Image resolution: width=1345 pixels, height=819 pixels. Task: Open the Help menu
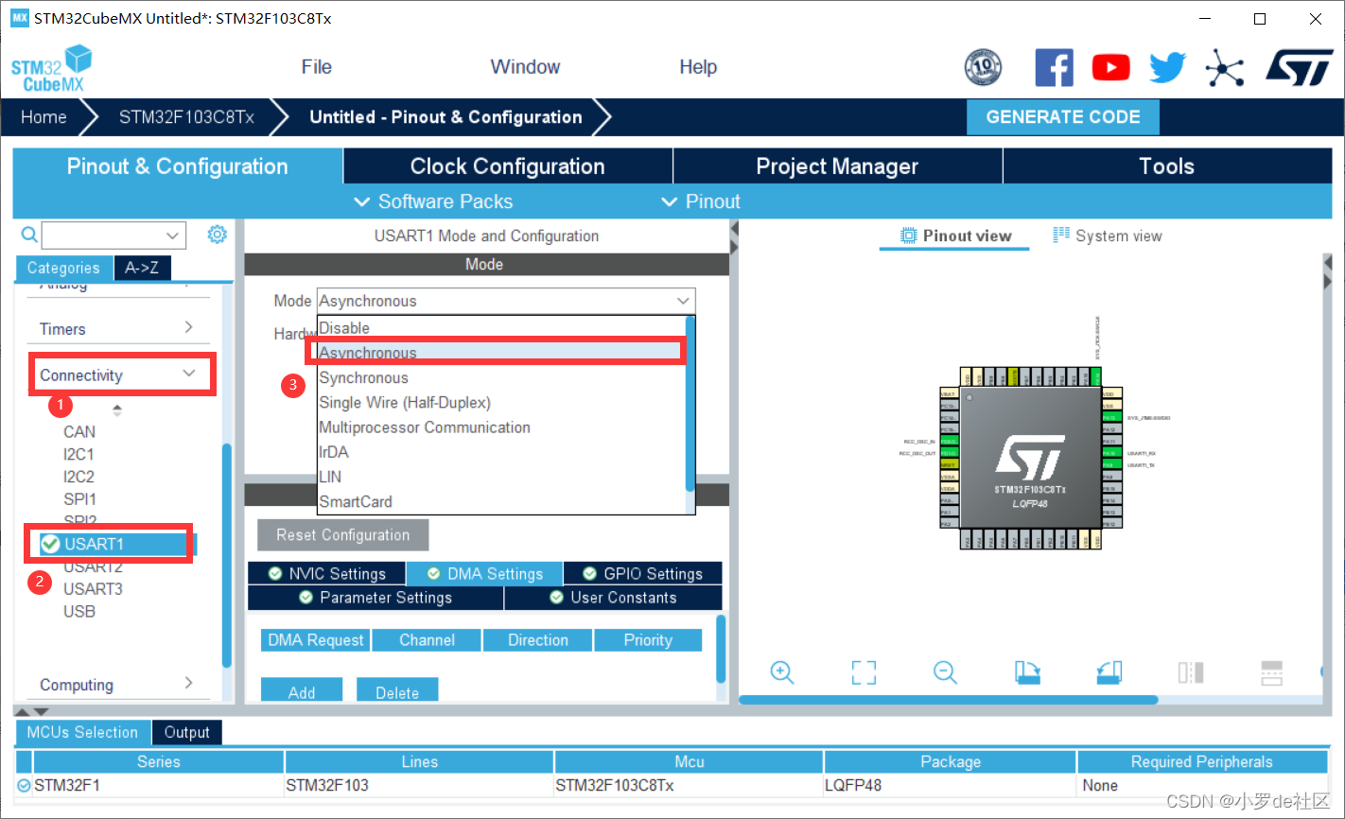pos(698,67)
